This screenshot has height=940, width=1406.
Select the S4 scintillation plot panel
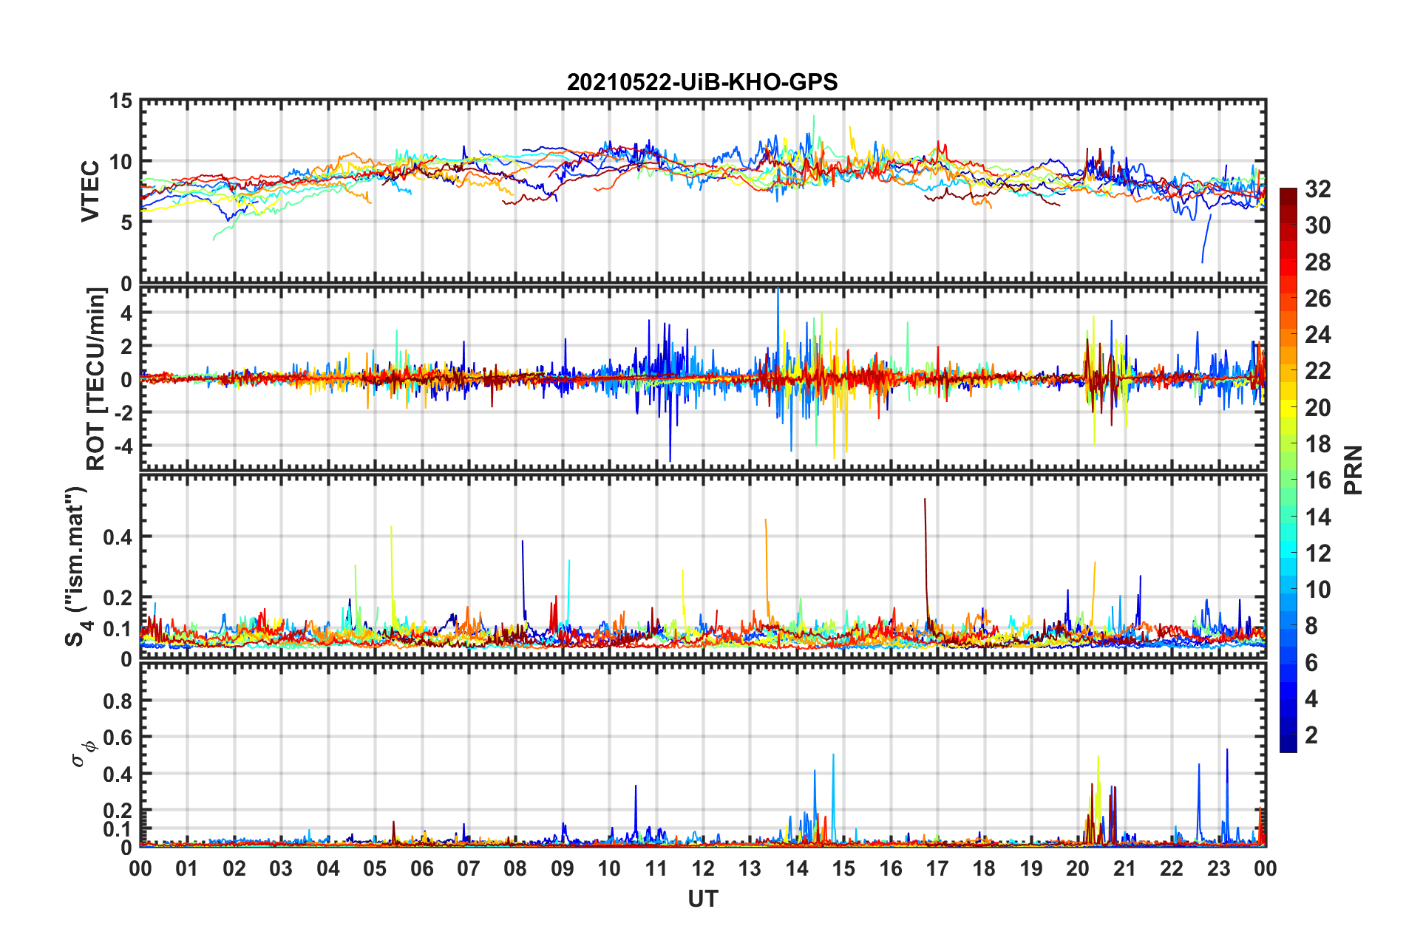tap(703, 567)
